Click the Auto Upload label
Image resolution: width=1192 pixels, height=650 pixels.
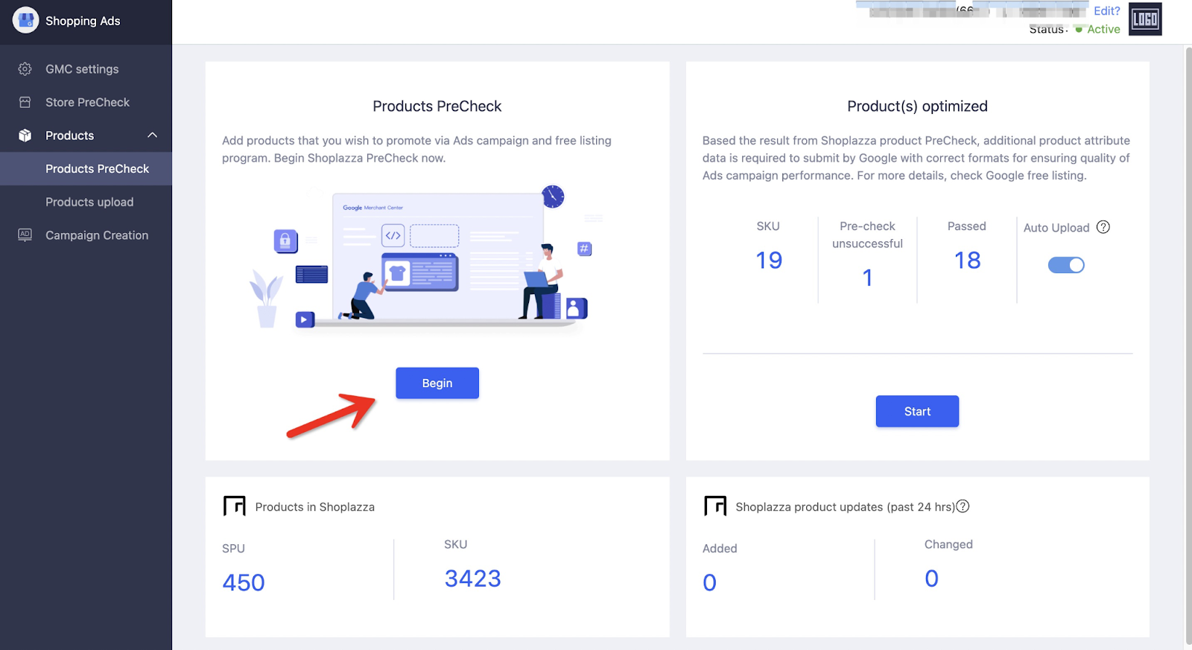[x=1056, y=228]
